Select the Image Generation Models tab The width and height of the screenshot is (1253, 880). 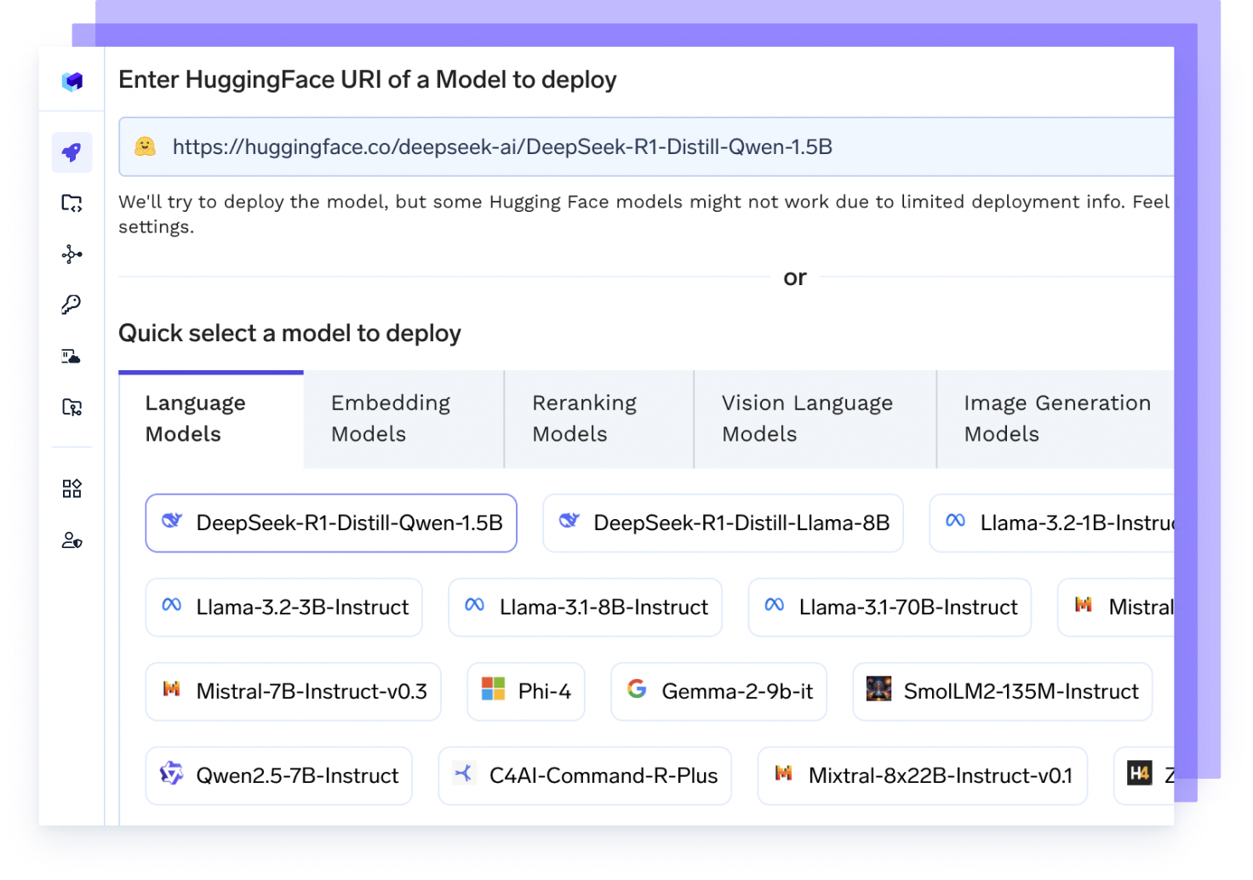click(1056, 419)
